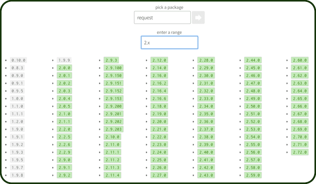Select version 2.0.3

pyautogui.click(x=64, y=91)
